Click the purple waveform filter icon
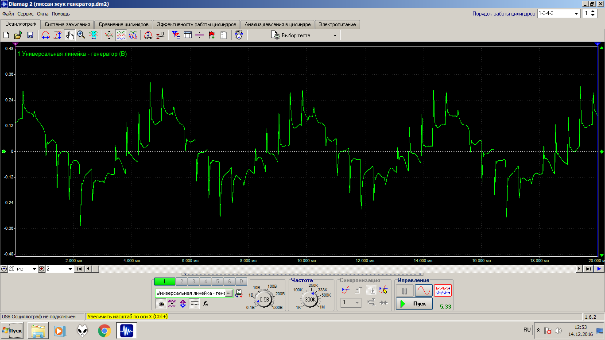The image size is (605, 340). click(172, 304)
